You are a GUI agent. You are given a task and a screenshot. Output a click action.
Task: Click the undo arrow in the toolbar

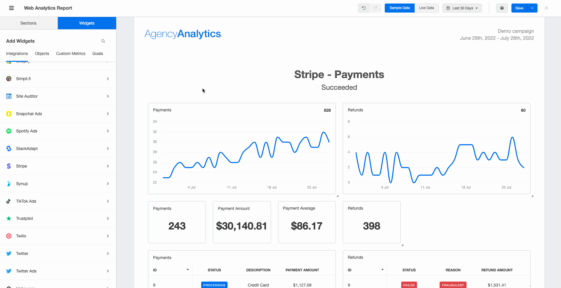click(364, 8)
